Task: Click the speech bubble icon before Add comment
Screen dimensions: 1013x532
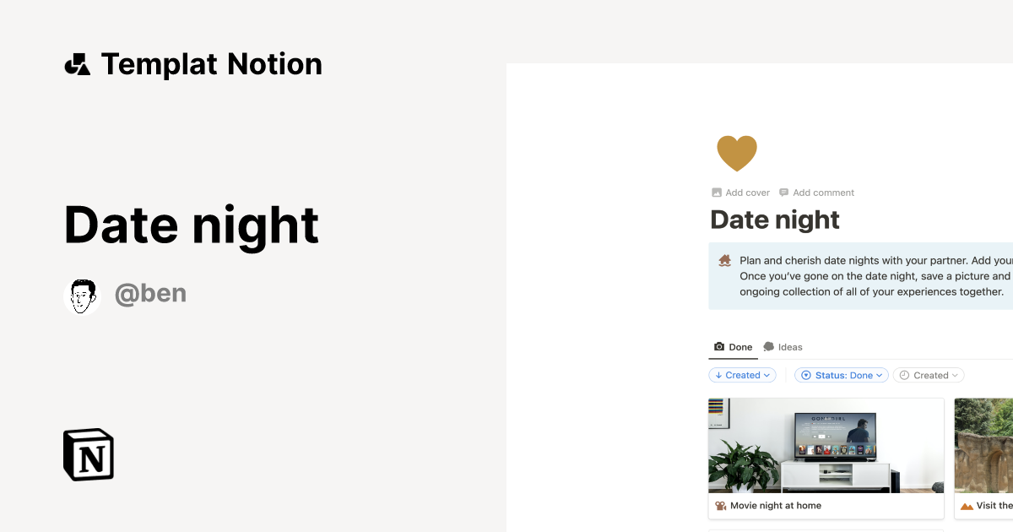Action: pyautogui.click(x=783, y=192)
